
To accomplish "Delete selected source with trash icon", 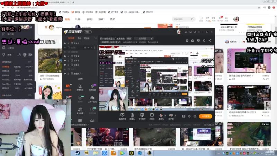I will 95,47.
